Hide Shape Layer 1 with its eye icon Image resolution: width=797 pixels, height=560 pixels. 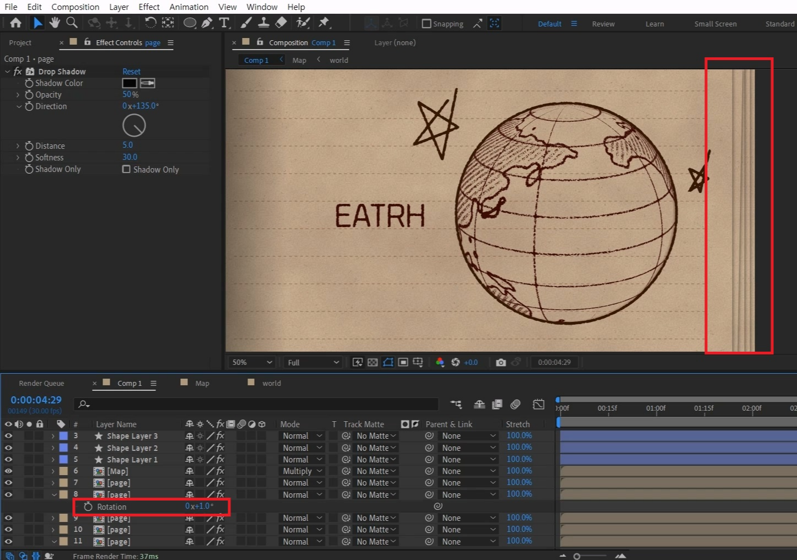point(8,459)
